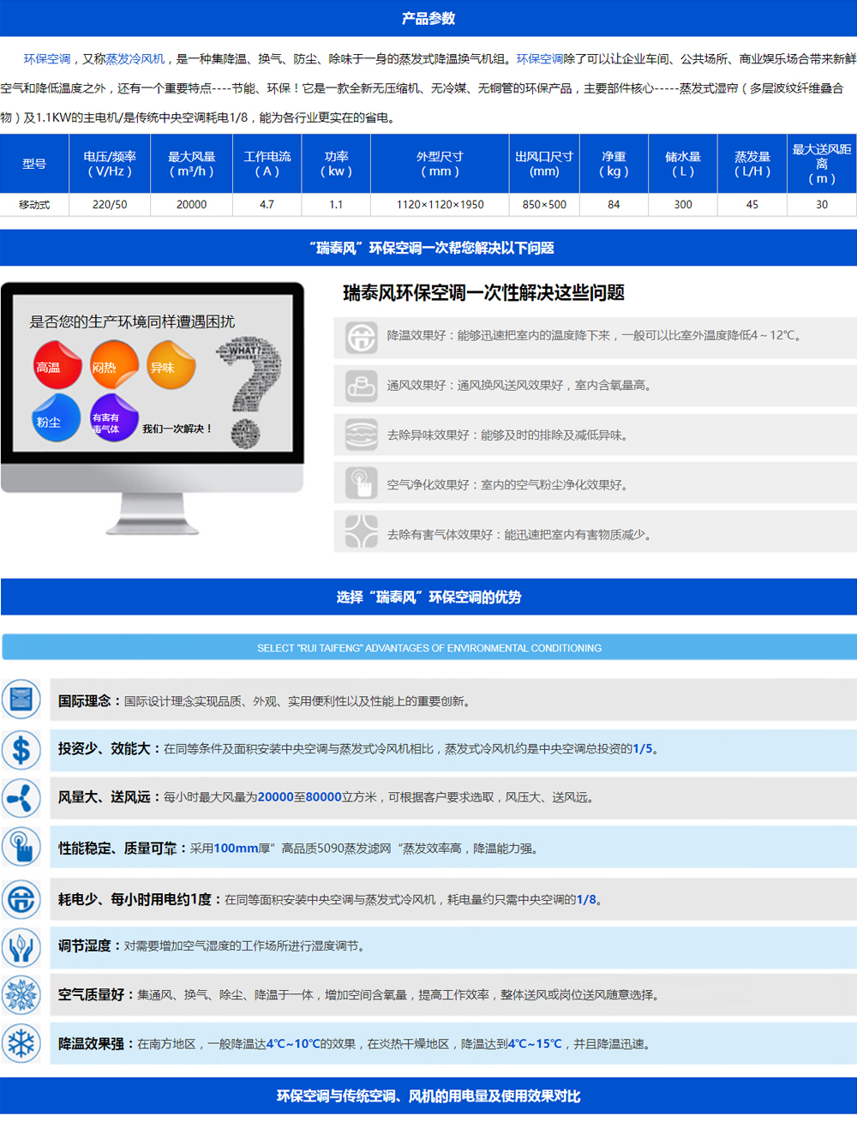This screenshot has height=1128, width=857.
Task: Click the 调节湿度 advantage row text
Action: 213,946
